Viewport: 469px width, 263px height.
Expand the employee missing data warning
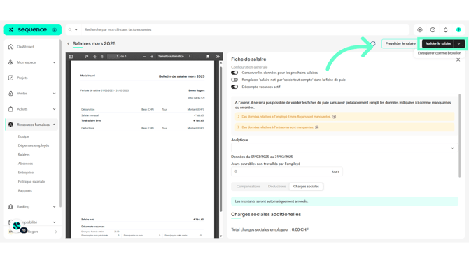pos(239,117)
